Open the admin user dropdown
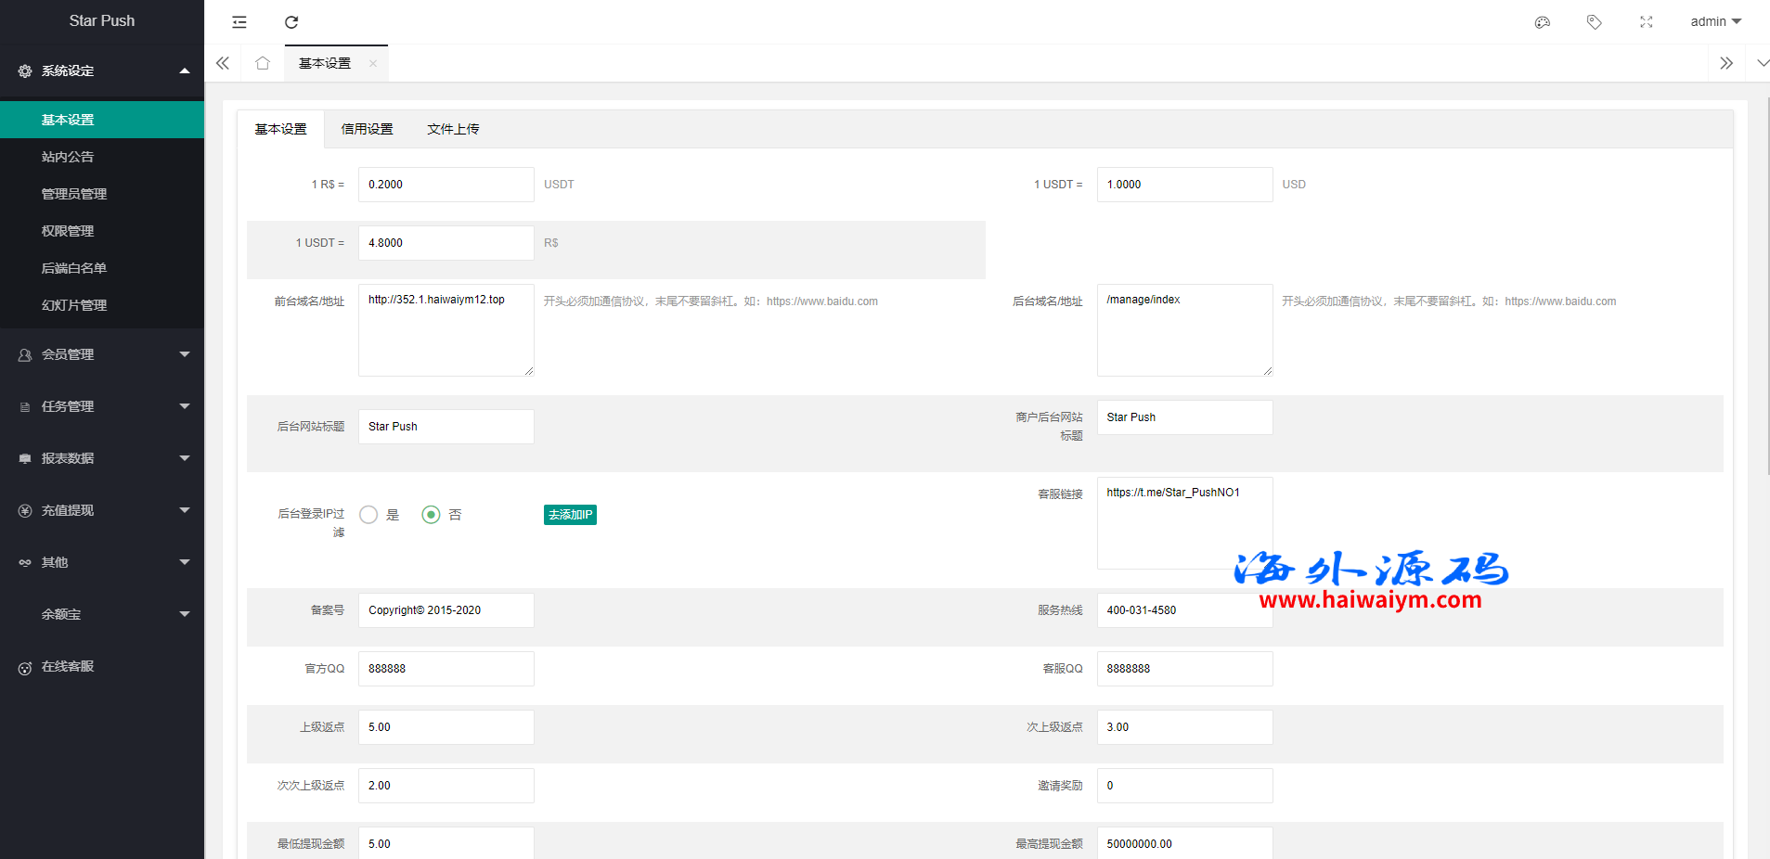The width and height of the screenshot is (1770, 859). coord(1714,21)
